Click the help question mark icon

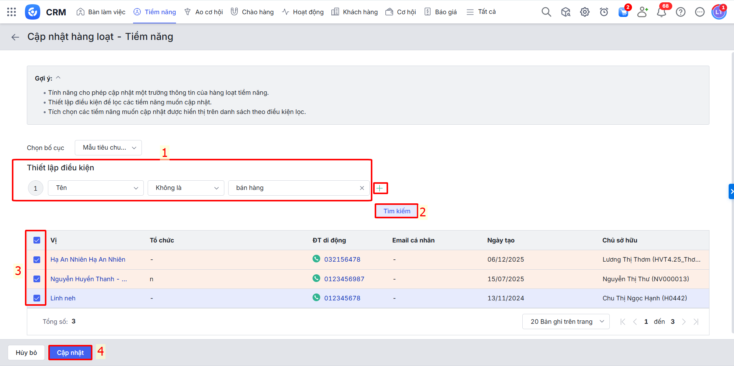[x=680, y=12]
